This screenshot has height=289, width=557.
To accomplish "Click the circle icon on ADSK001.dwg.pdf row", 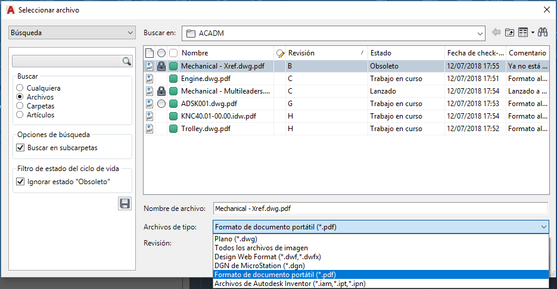I will pyautogui.click(x=161, y=104).
